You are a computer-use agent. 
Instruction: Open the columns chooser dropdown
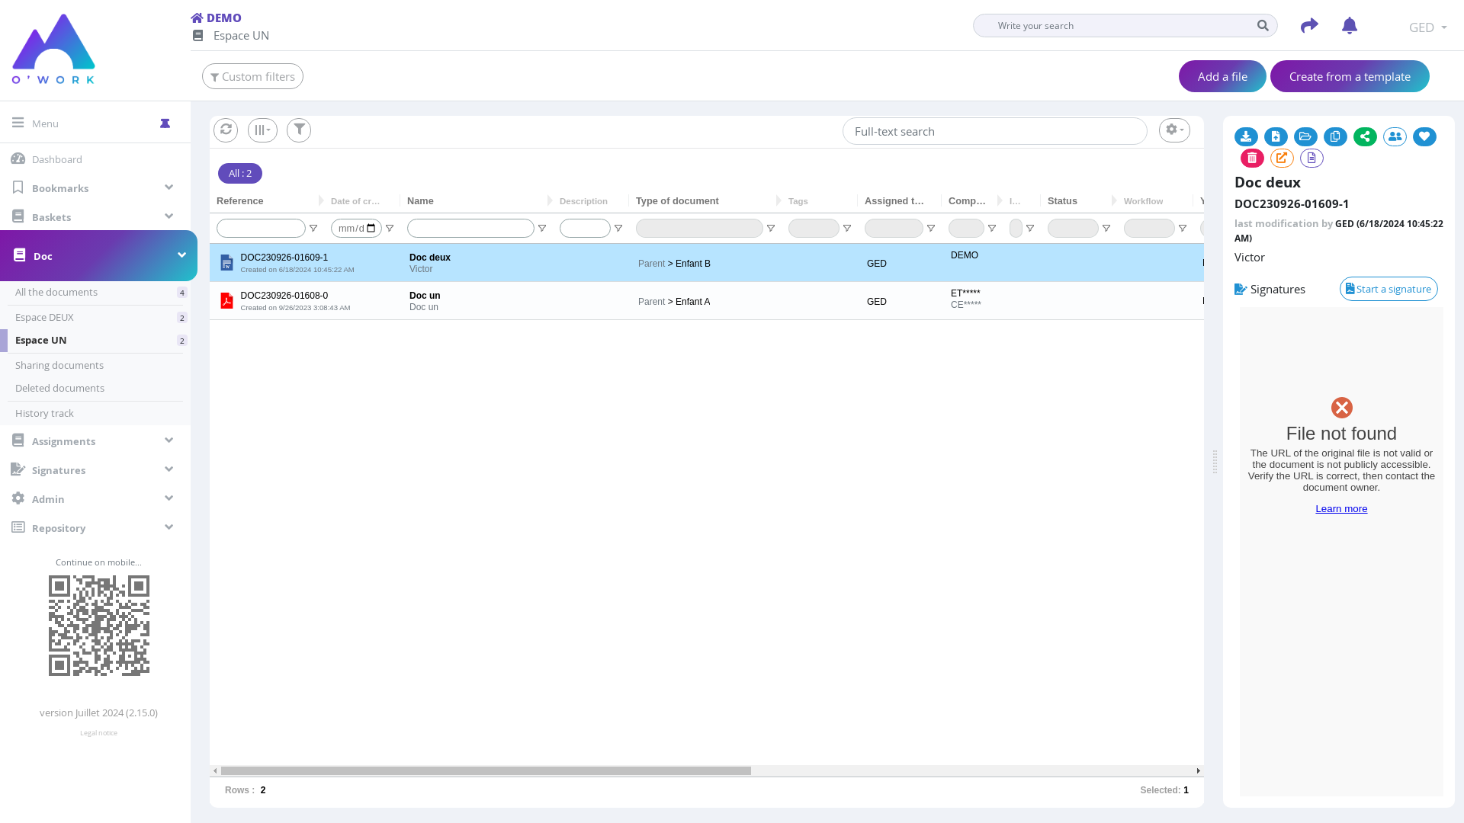pos(262,130)
